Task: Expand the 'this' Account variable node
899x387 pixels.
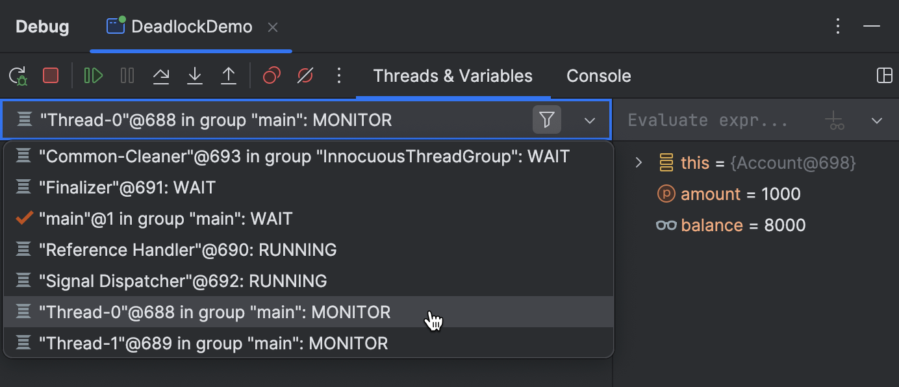Action: (x=639, y=162)
